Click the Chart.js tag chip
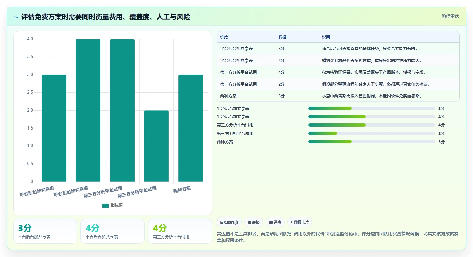The height and width of the screenshot is (257, 473). tap(229, 222)
